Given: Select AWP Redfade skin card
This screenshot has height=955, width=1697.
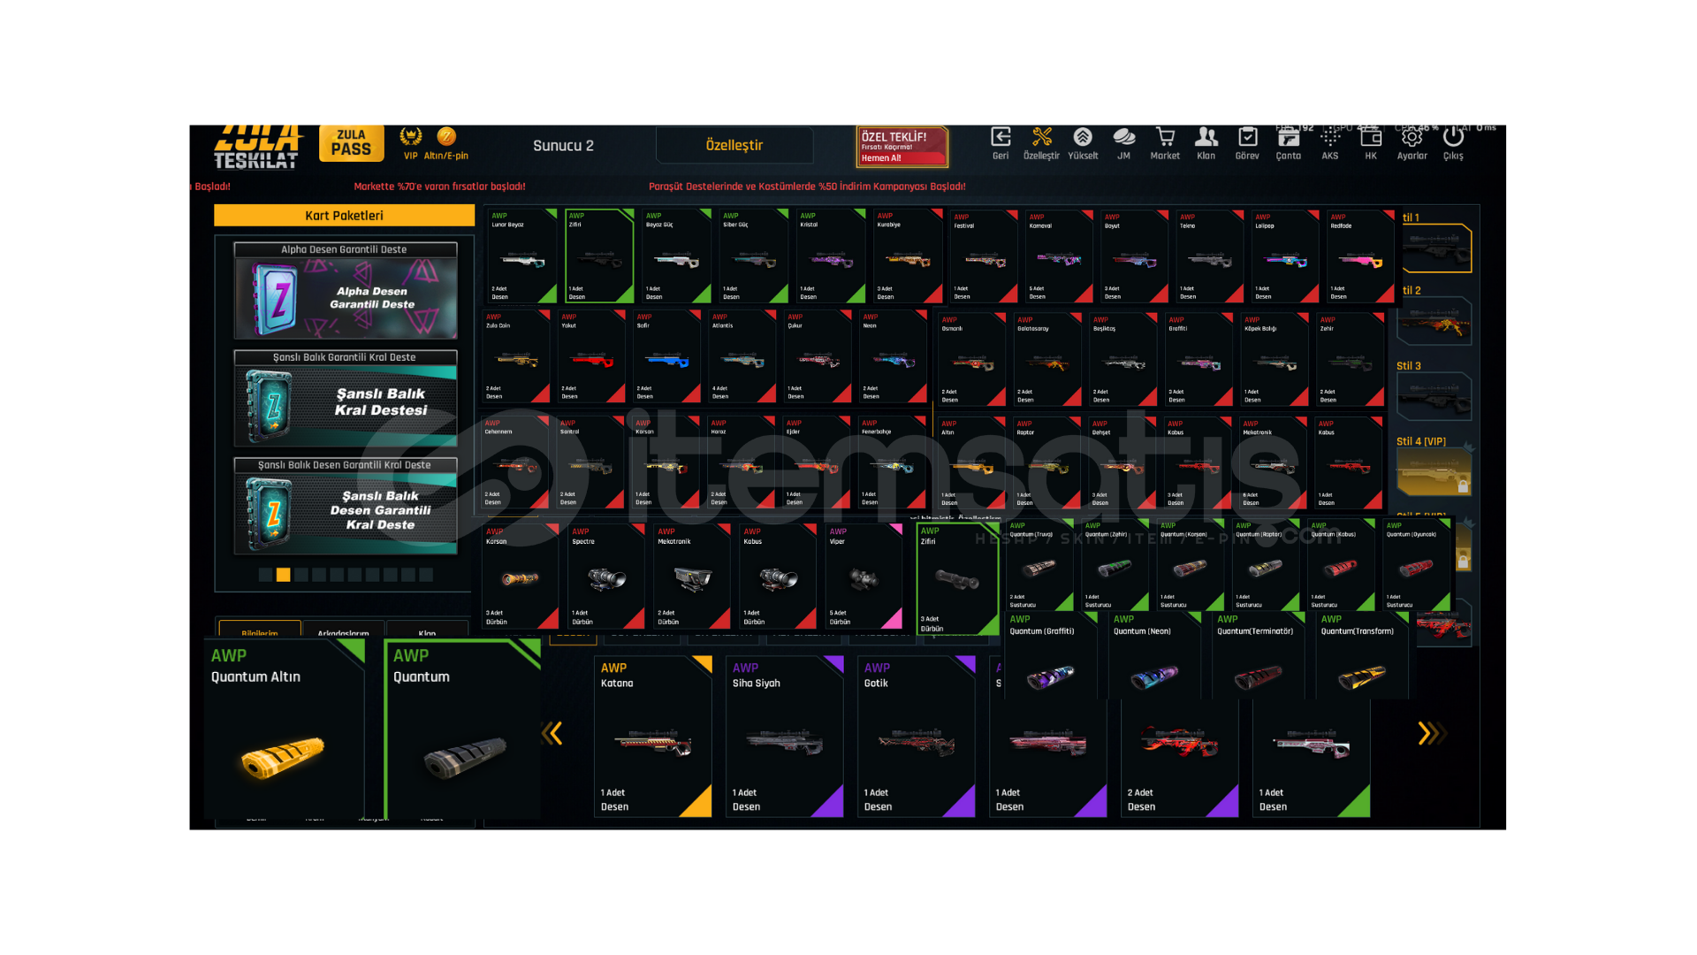Looking at the screenshot, I should [1362, 256].
